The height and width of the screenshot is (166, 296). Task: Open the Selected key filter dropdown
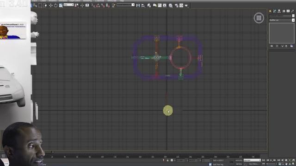(x=252, y=160)
